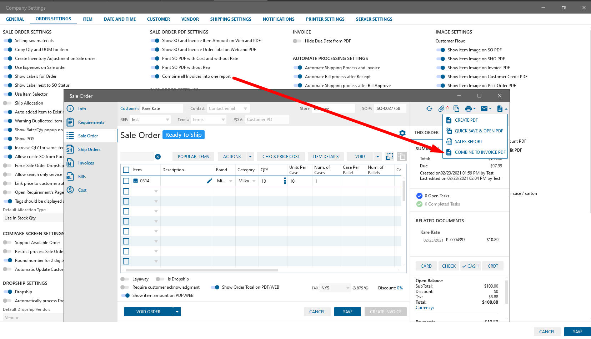Open the Printer Settings tab
Image resolution: width=591 pixels, height=339 pixels.
pyautogui.click(x=325, y=19)
